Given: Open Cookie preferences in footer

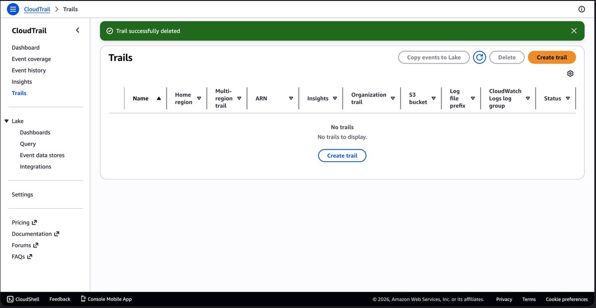Looking at the screenshot, I should [x=567, y=299].
